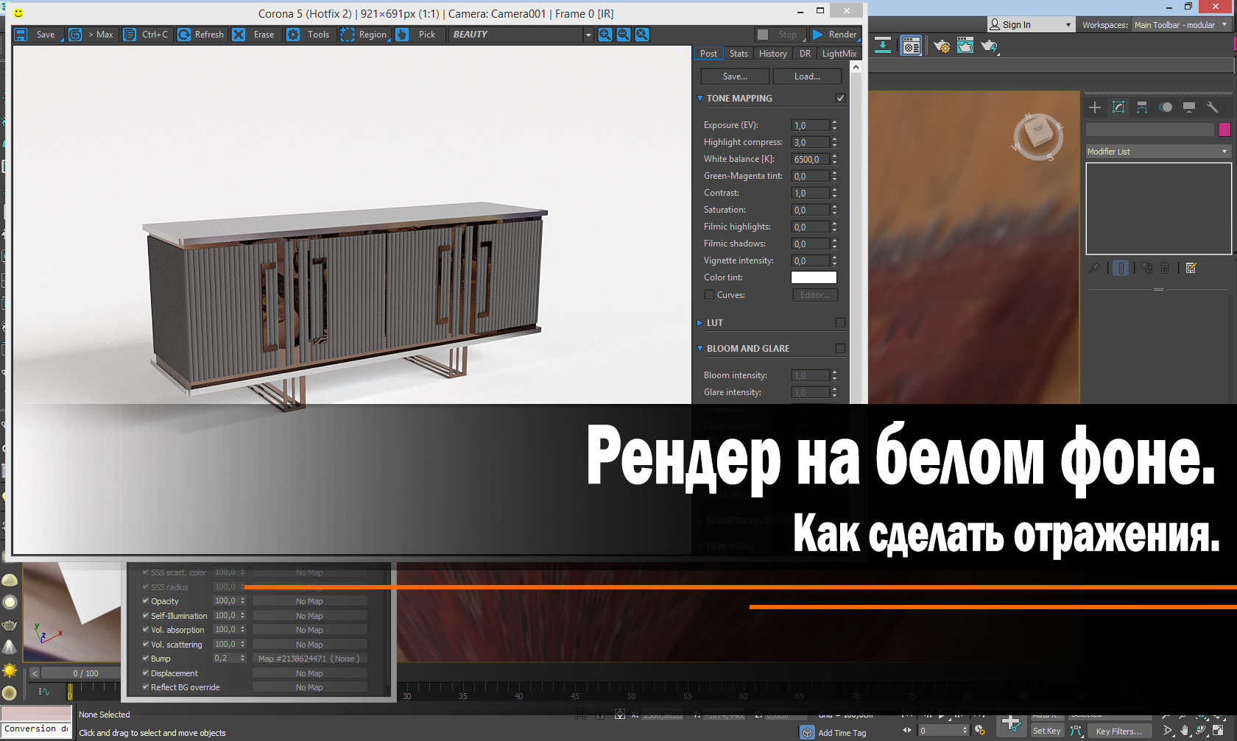Erase the rendered image in Corona VFB
The height and width of the screenshot is (741, 1237).
point(239,34)
